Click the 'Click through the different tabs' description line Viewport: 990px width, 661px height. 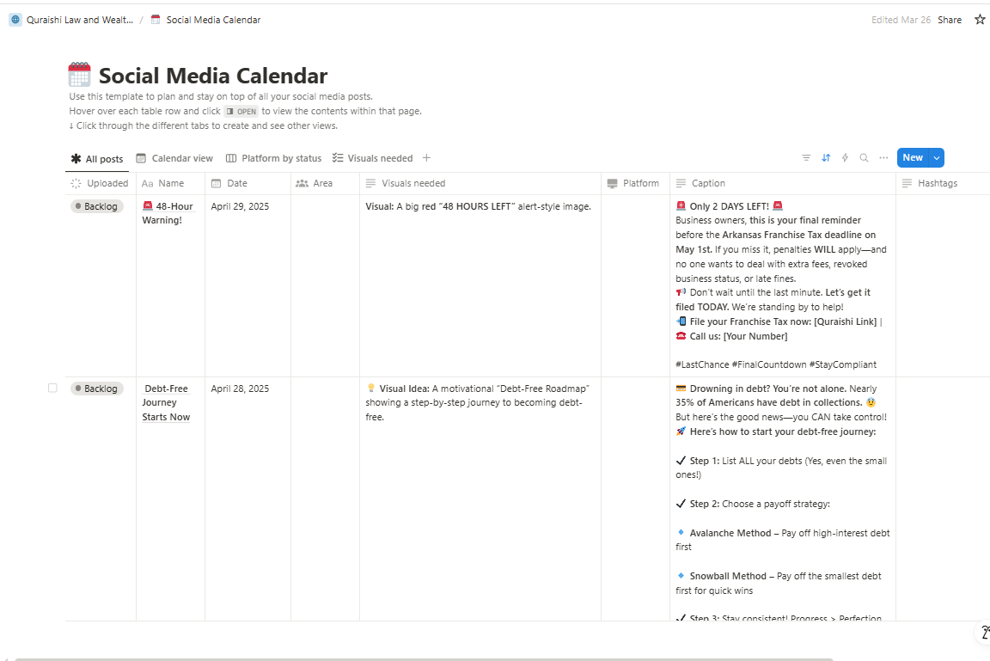pos(204,125)
